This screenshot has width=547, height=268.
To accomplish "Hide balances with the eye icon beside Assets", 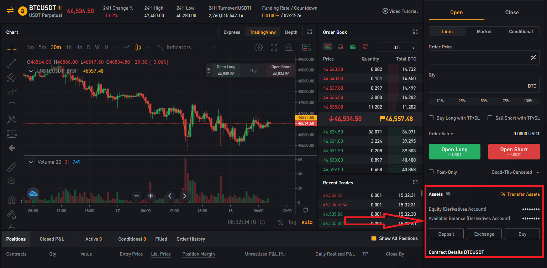I will coord(448,194).
